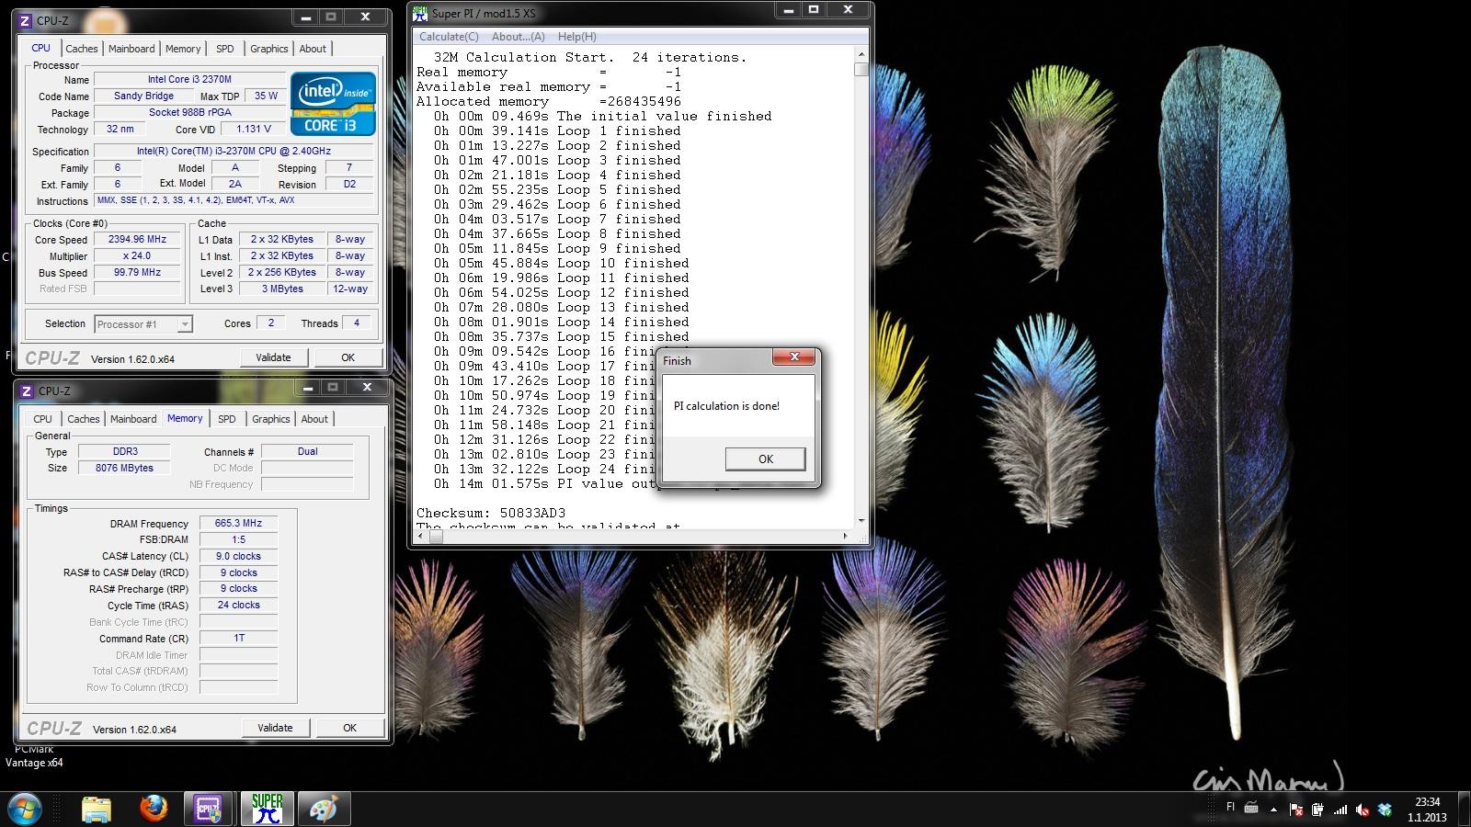Click the Core Speed 2394.96 MHz value
Viewport: 1471px width, 827px height.
(x=137, y=240)
